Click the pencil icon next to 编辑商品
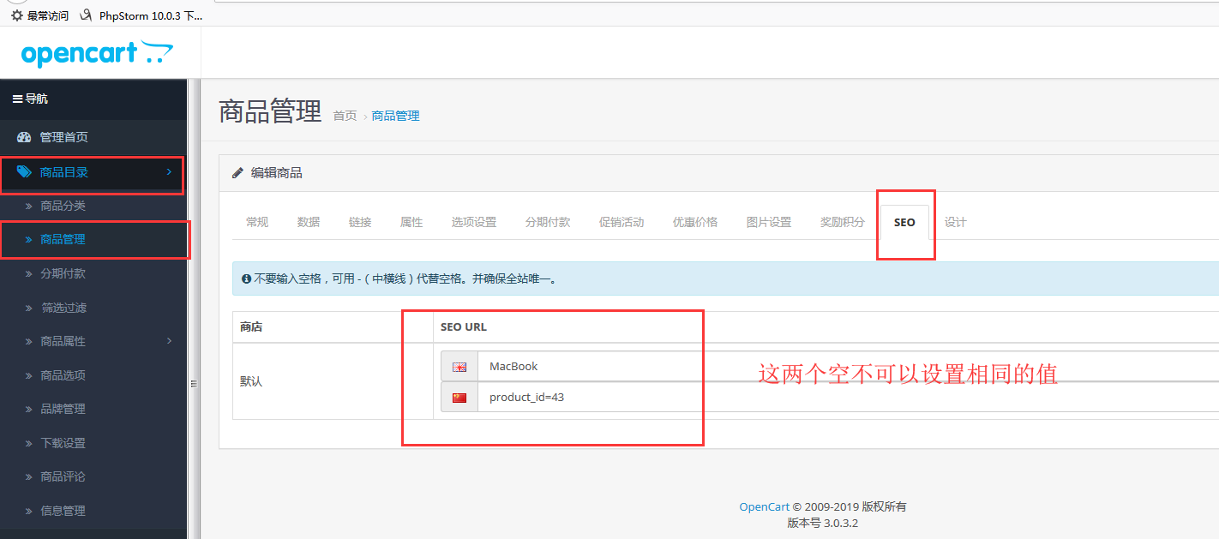This screenshot has width=1219, height=539. (x=237, y=173)
